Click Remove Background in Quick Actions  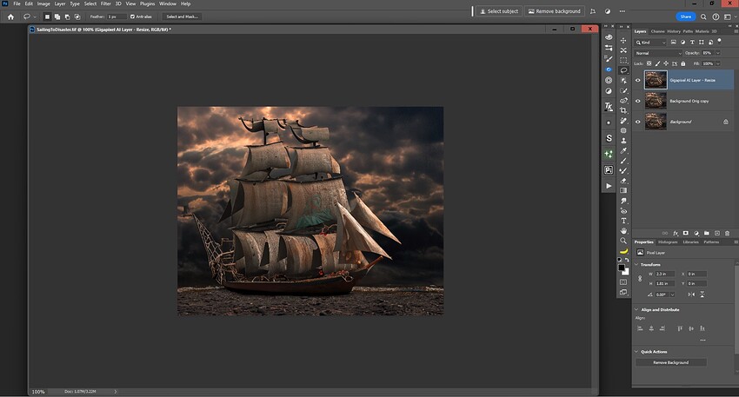[670, 362]
